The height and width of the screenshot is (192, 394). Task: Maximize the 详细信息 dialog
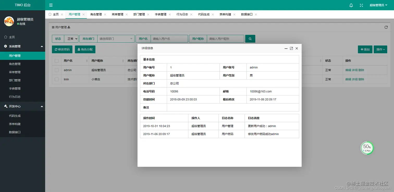coord(291,48)
